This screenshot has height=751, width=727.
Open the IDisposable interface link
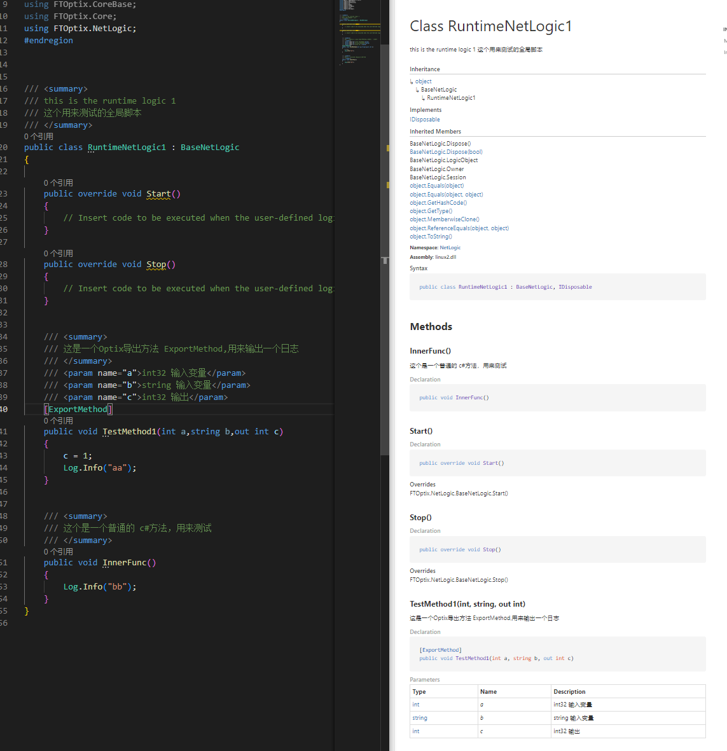point(424,120)
